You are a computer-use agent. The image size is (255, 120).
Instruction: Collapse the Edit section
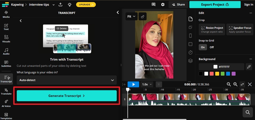250,13
